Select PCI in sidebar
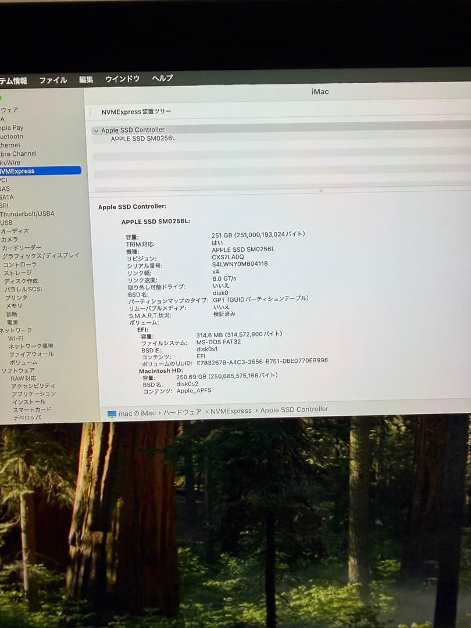 [x=3, y=180]
